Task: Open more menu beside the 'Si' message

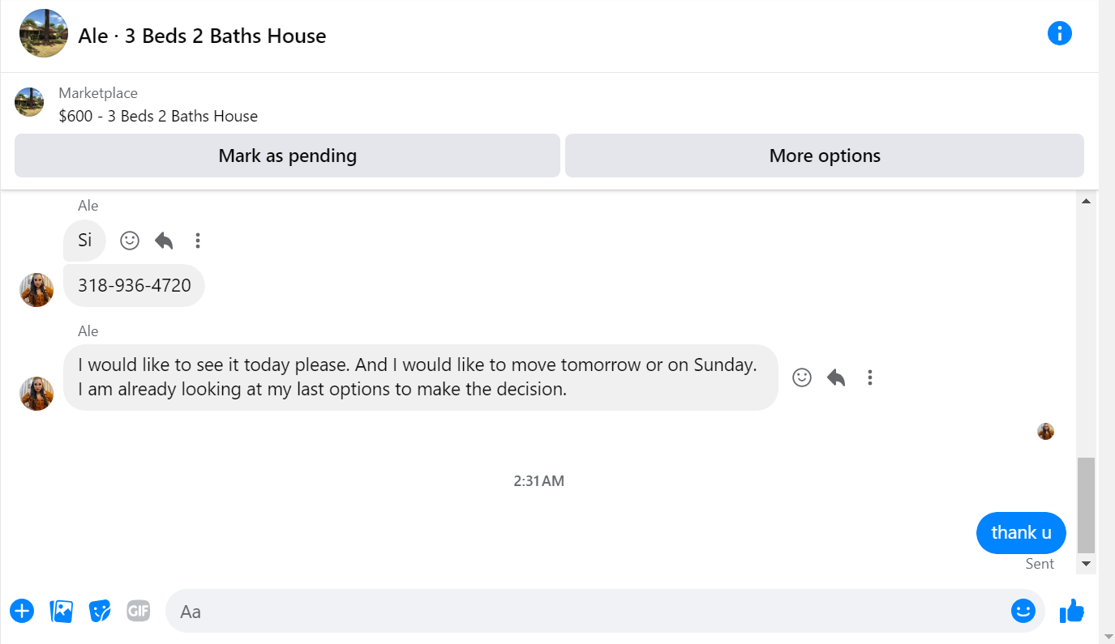Action: click(198, 241)
